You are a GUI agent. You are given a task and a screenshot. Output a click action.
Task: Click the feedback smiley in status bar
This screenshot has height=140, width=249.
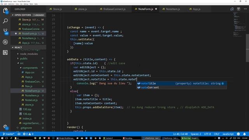pyautogui.click(x=238, y=134)
